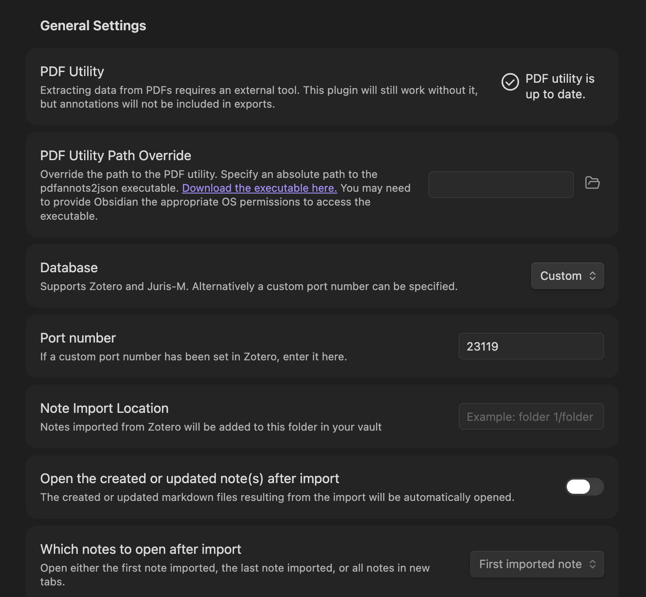Click the Note Import Location setting label

(x=104, y=408)
